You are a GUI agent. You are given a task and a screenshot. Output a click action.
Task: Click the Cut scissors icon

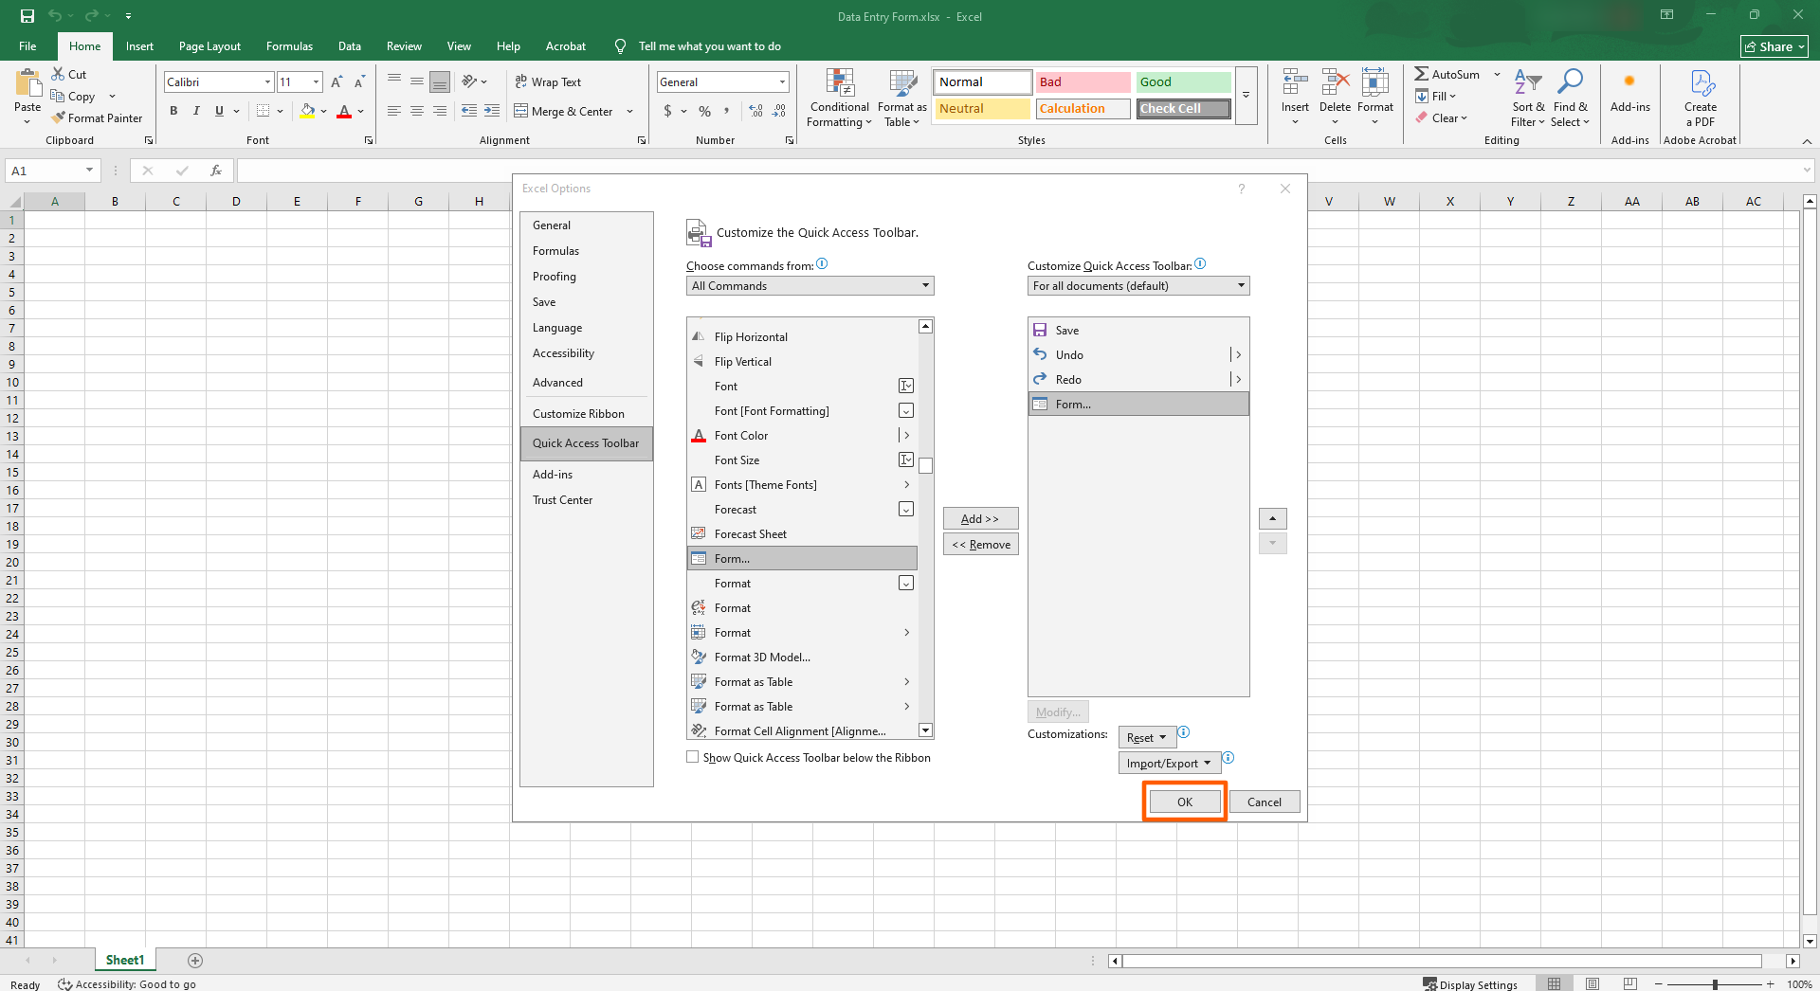pyautogui.click(x=59, y=74)
